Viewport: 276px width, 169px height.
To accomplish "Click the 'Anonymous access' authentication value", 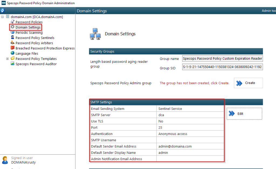I will [x=190, y=134].
